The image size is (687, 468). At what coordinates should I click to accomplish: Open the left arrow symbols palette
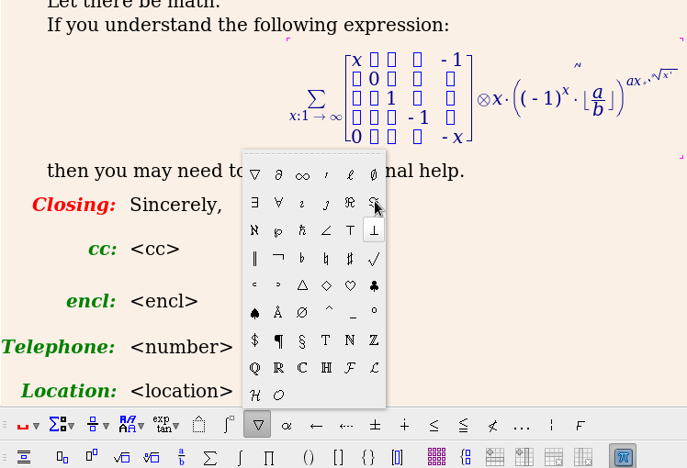[x=316, y=426]
